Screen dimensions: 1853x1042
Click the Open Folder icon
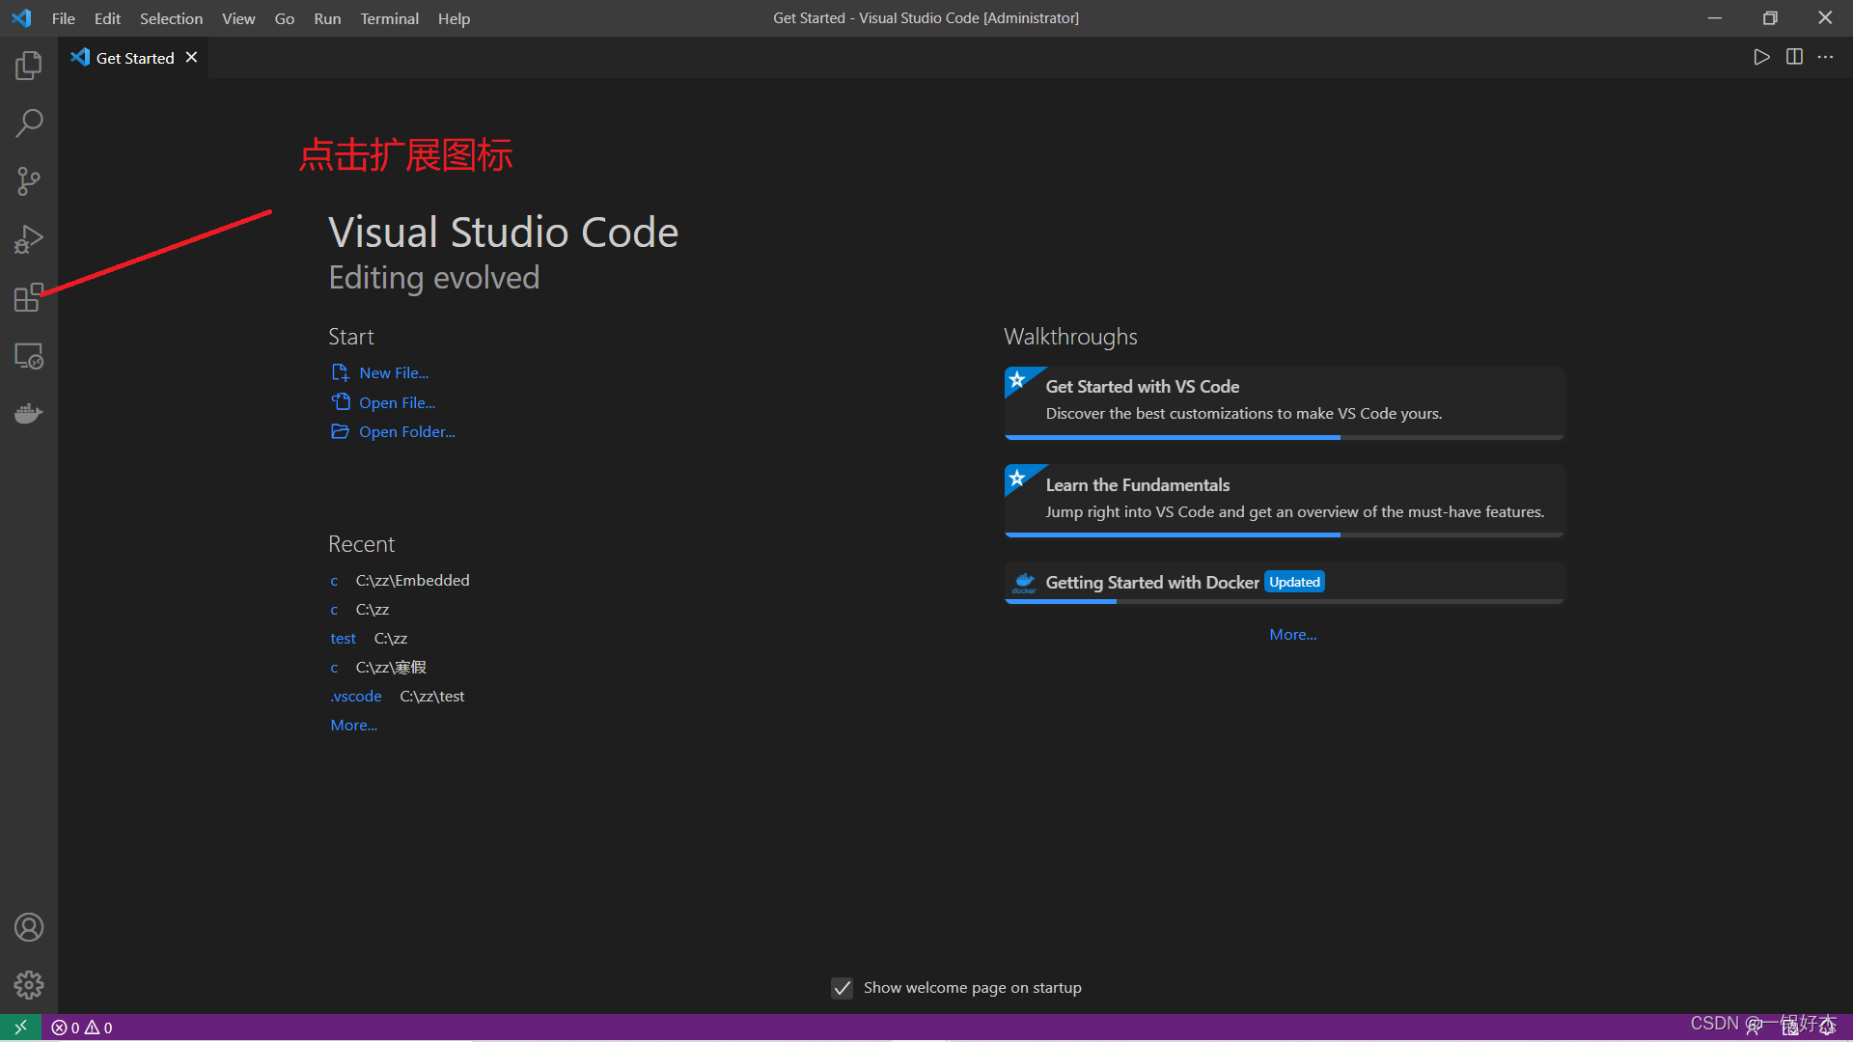click(x=340, y=431)
